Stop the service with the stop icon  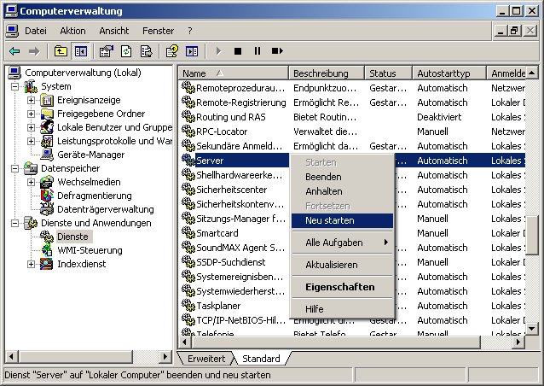[x=238, y=51]
